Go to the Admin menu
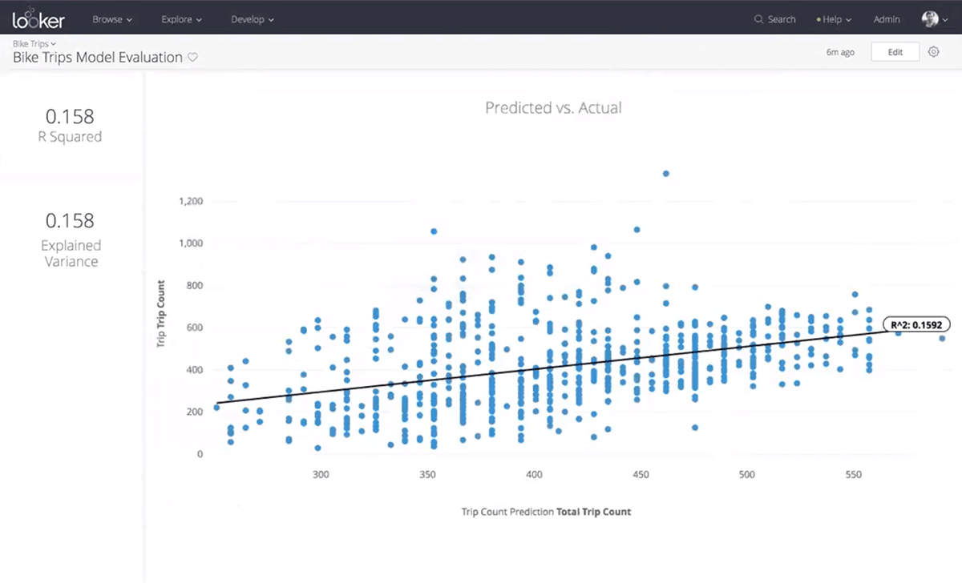 [886, 19]
